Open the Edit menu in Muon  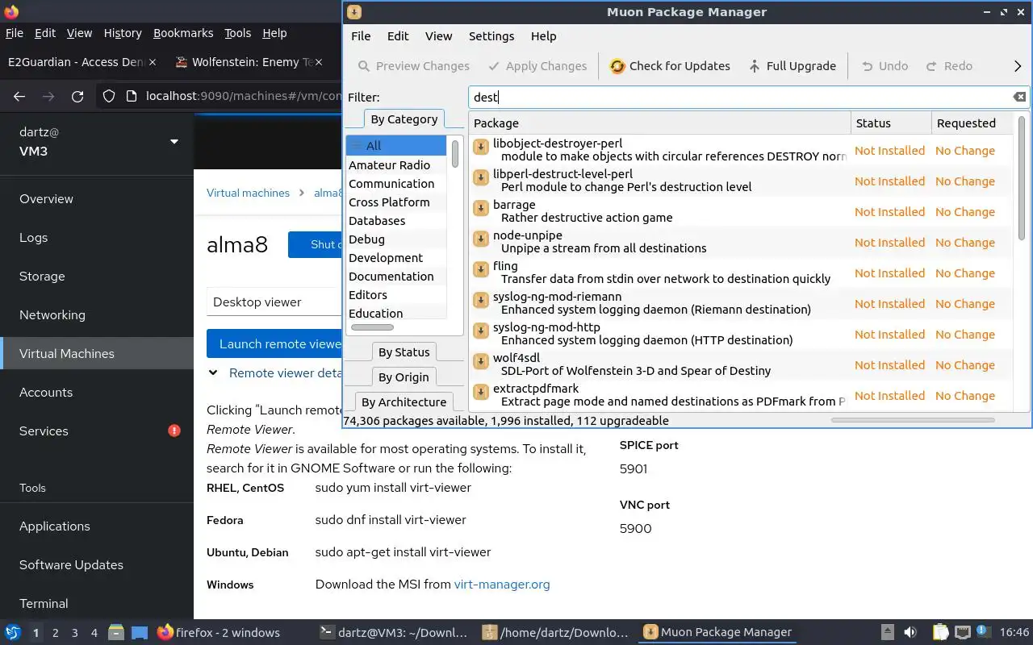[398, 36]
